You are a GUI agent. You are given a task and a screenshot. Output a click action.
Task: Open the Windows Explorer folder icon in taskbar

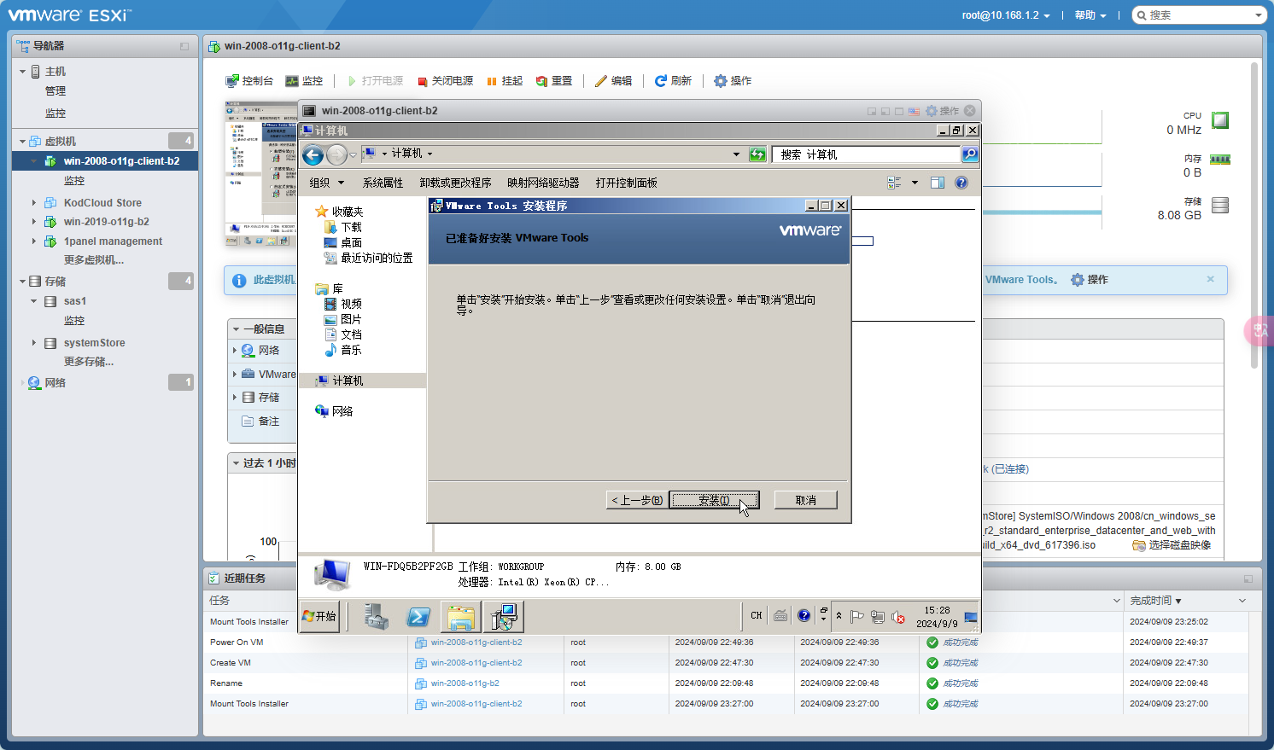point(461,616)
